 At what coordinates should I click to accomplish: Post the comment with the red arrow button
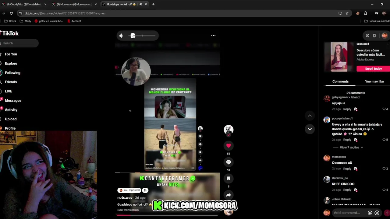387,213
